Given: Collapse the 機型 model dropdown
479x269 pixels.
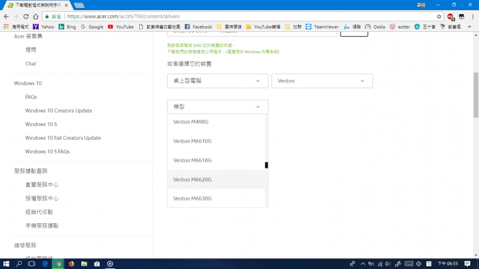Looking at the screenshot, I should coord(218,107).
